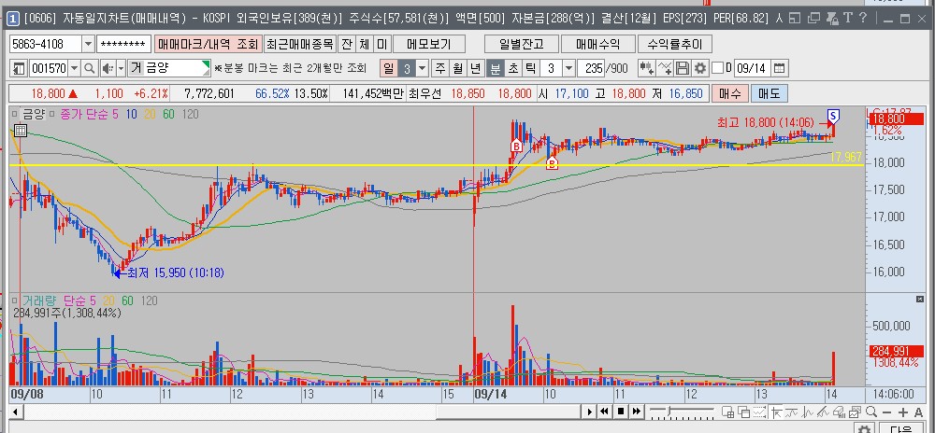Expand the account number dropdown
Viewport: 935px width, 433px height.
(88, 44)
